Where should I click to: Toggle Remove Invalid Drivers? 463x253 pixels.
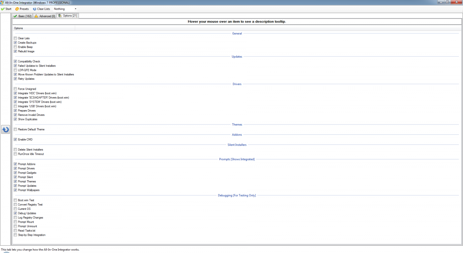[15, 115]
